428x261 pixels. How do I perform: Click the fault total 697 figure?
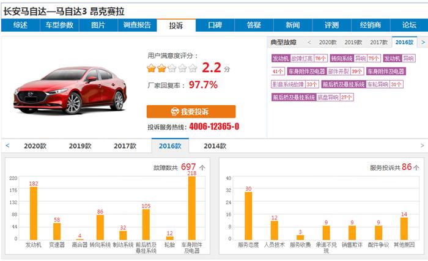[x=188, y=166]
